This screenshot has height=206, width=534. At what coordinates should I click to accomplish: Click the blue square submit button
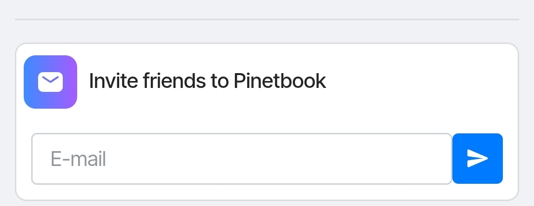click(477, 159)
